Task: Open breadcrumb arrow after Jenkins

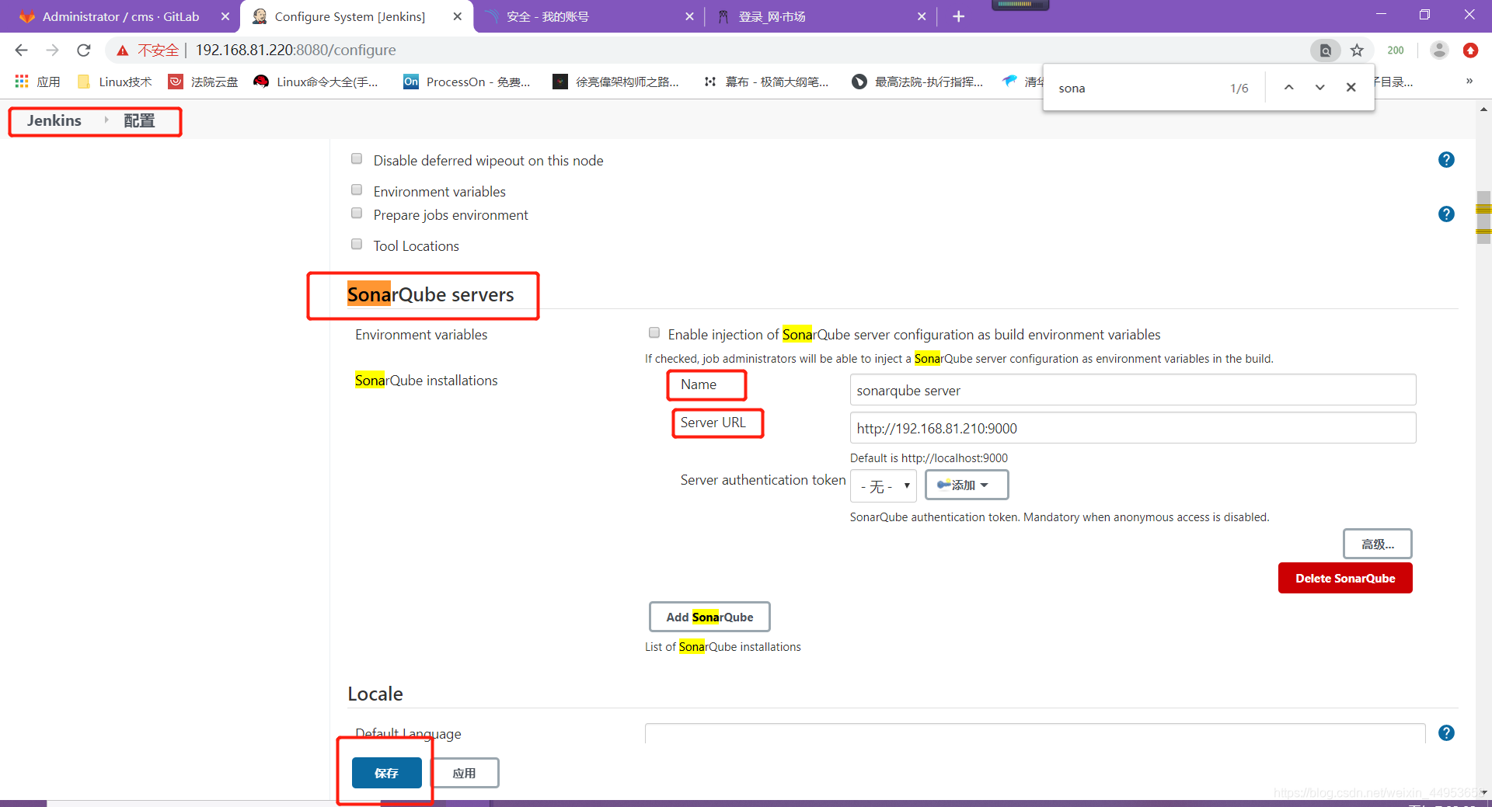Action: tap(106, 120)
